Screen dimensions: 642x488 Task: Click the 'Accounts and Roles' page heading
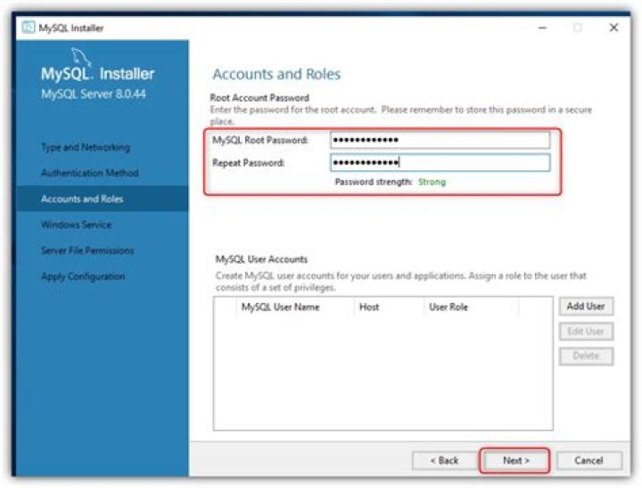[x=276, y=74]
